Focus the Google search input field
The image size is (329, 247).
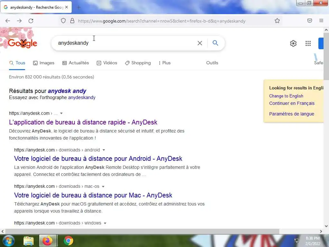point(126,43)
